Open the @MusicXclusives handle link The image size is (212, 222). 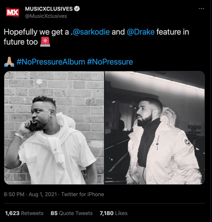(x=46, y=16)
